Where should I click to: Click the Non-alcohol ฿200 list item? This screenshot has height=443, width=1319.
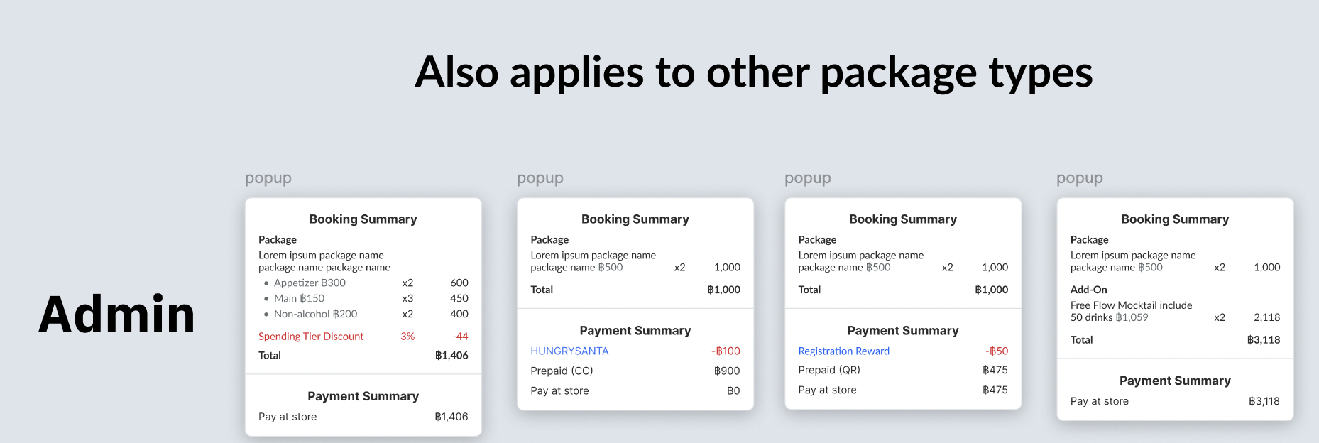click(x=315, y=314)
